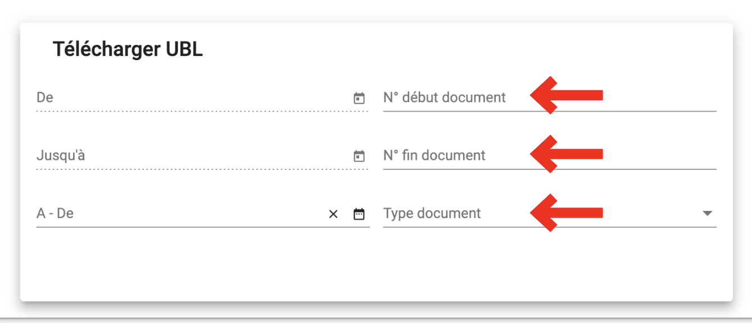Viewport: 752px width, 323px height.
Task: Clear the A - De date range with X
Action: (333, 214)
